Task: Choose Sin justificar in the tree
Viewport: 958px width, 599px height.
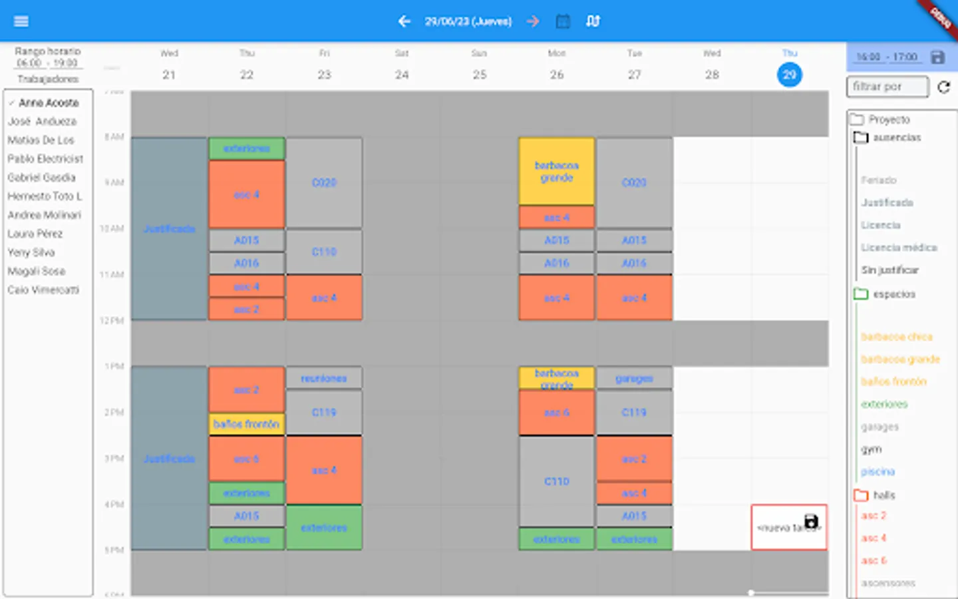Action: 890,270
